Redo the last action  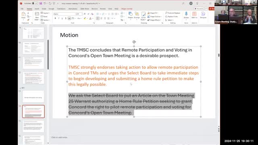click(50, 3)
